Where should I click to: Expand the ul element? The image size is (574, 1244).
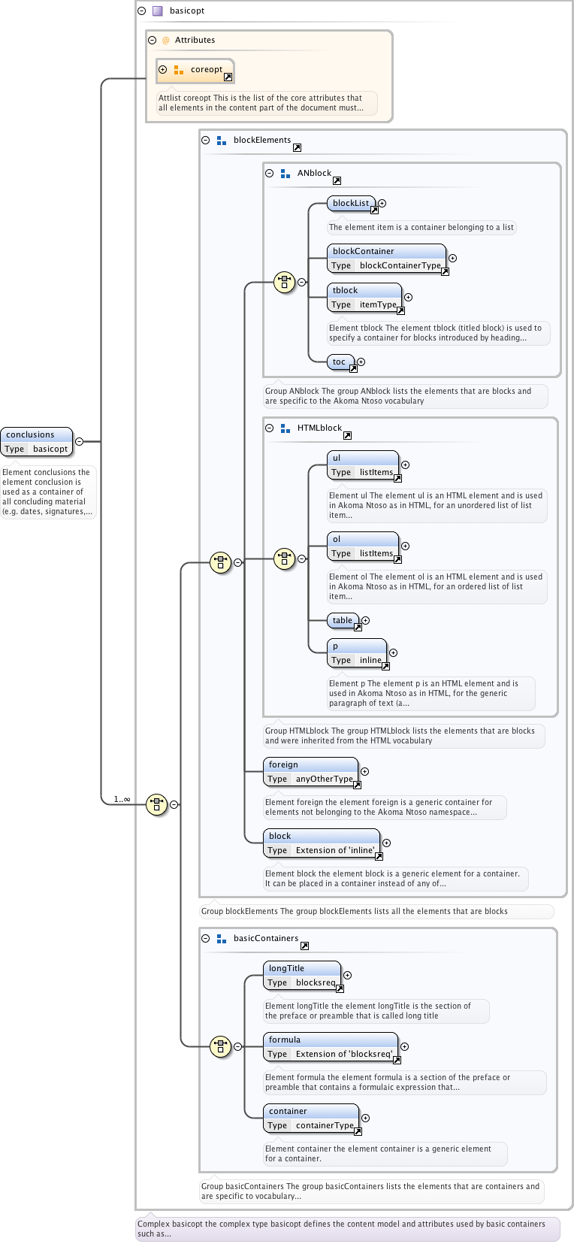tap(405, 465)
